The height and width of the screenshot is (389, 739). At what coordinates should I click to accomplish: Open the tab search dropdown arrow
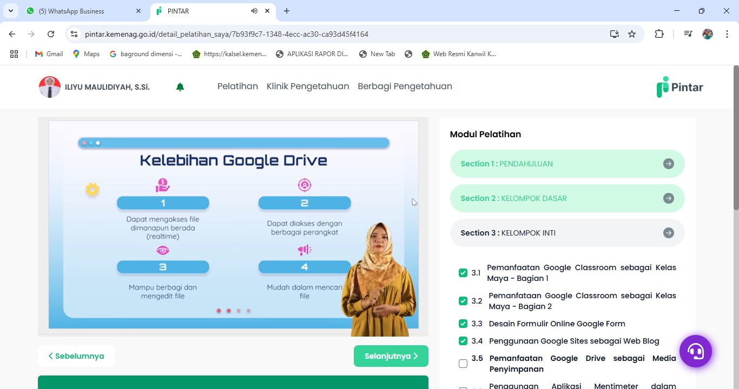pyautogui.click(x=10, y=11)
